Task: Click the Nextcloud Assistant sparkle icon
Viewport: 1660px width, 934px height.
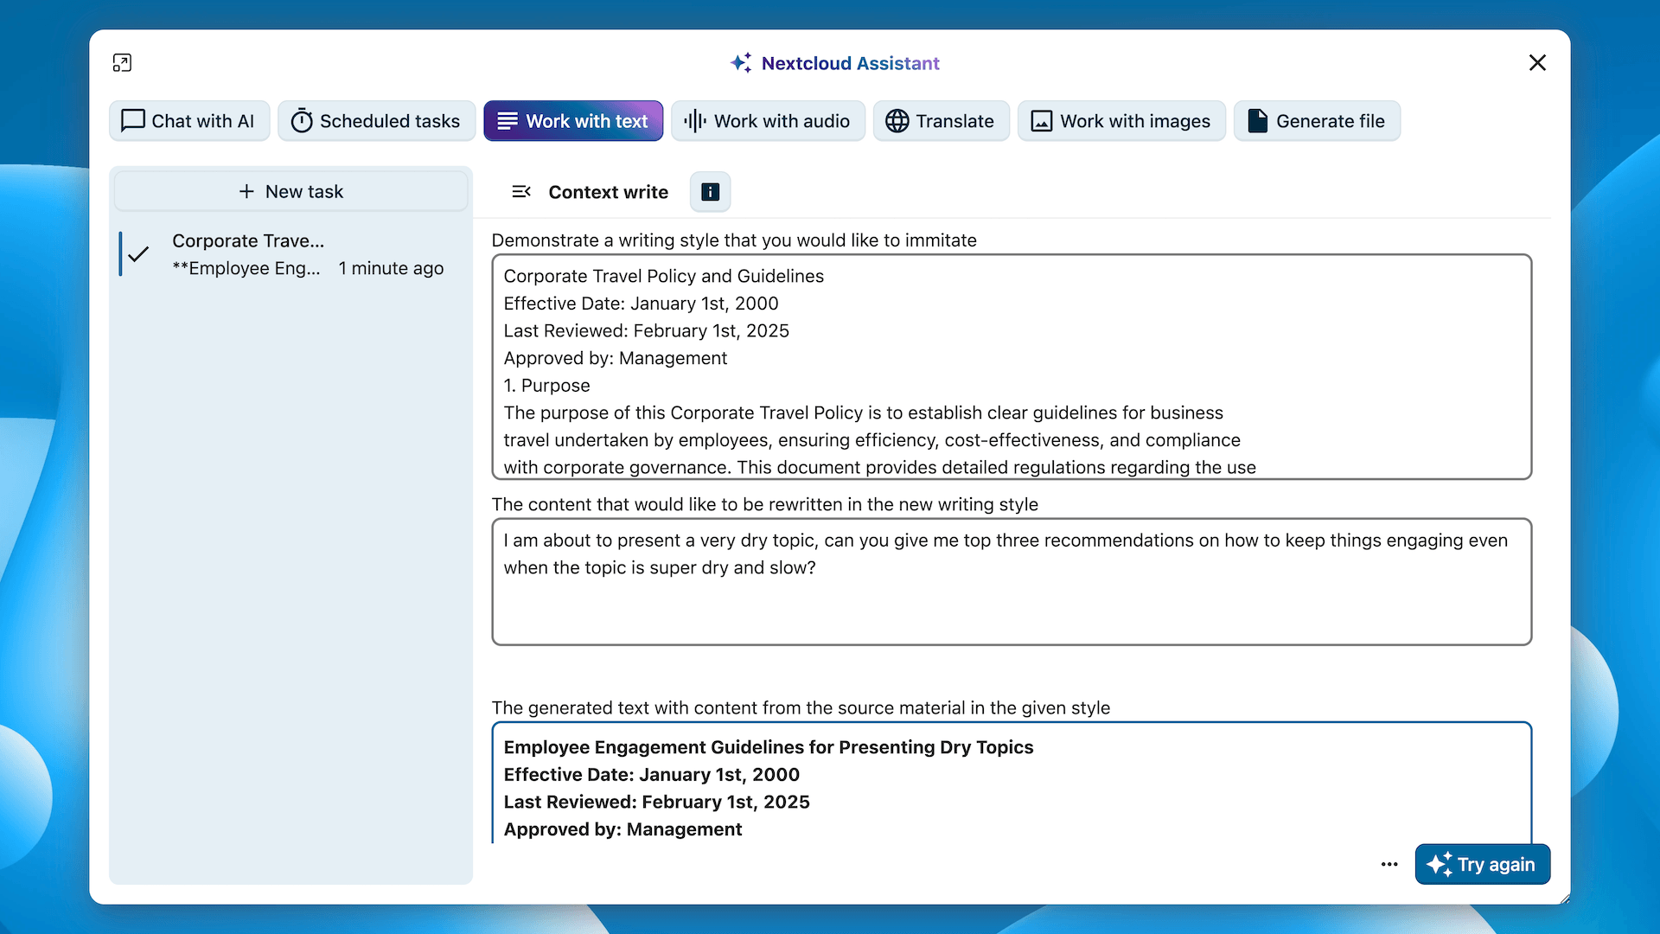Action: [741, 63]
